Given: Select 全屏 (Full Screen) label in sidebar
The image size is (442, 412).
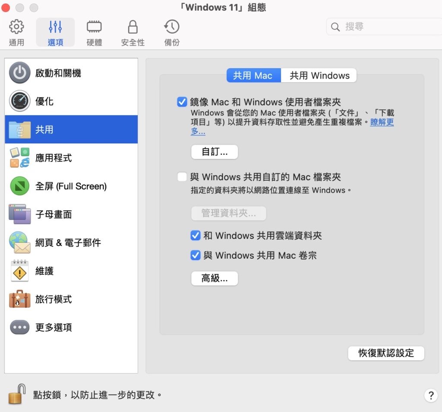Looking at the screenshot, I should pyautogui.click(x=71, y=186).
